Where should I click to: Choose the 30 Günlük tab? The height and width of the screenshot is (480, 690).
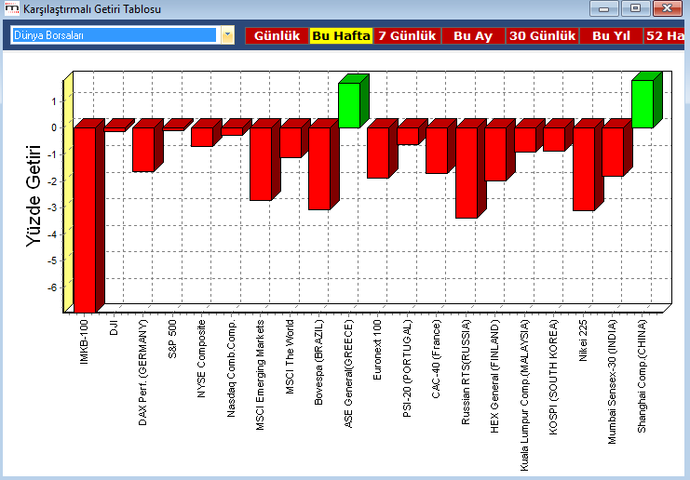pyautogui.click(x=542, y=35)
